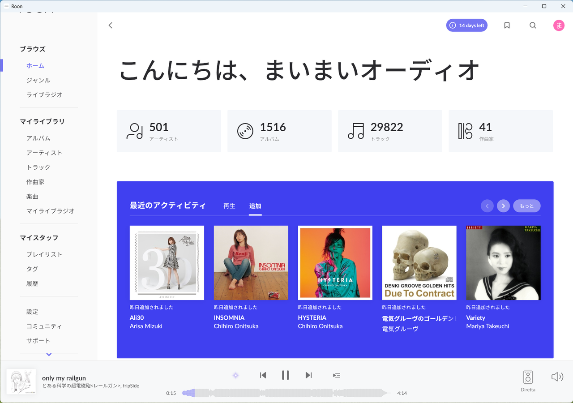This screenshot has width=573, height=403.
Task: Open 作曲家 in the sidebar
Action: 35,182
